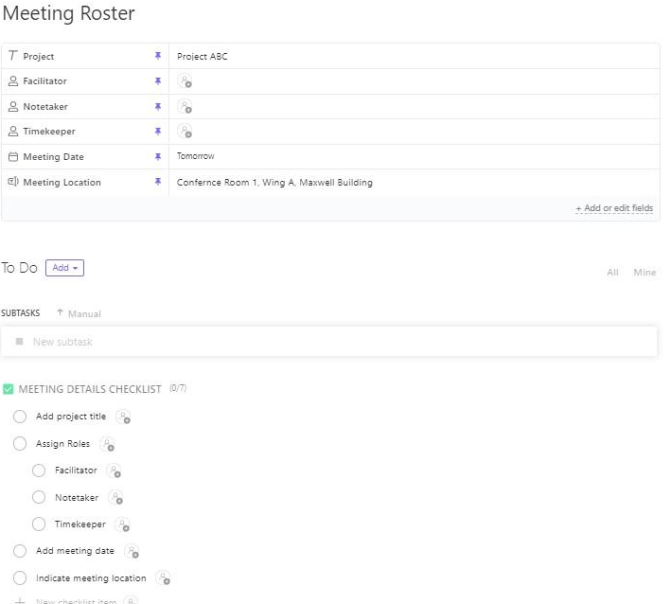671x604 pixels.
Task: Unpin the Meeting Date field
Action: click(158, 156)
